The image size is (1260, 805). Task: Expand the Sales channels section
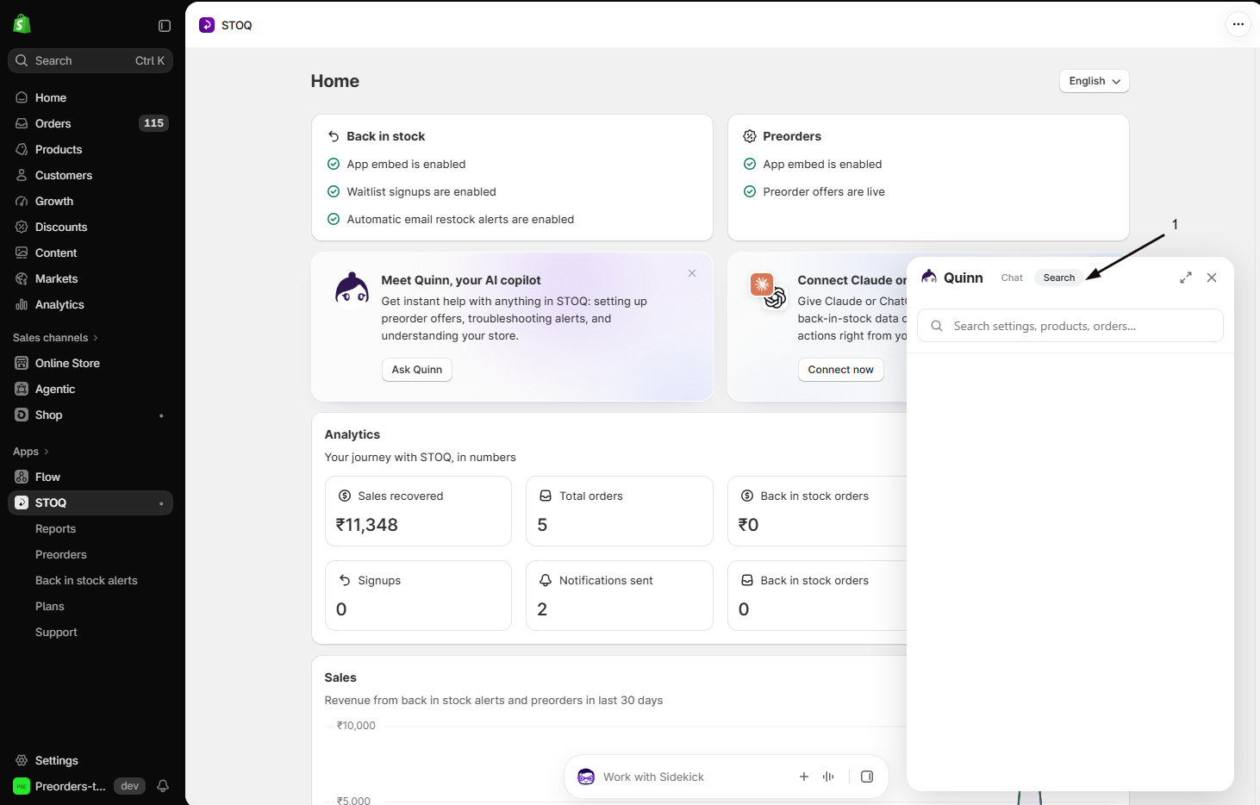[56, 337]
